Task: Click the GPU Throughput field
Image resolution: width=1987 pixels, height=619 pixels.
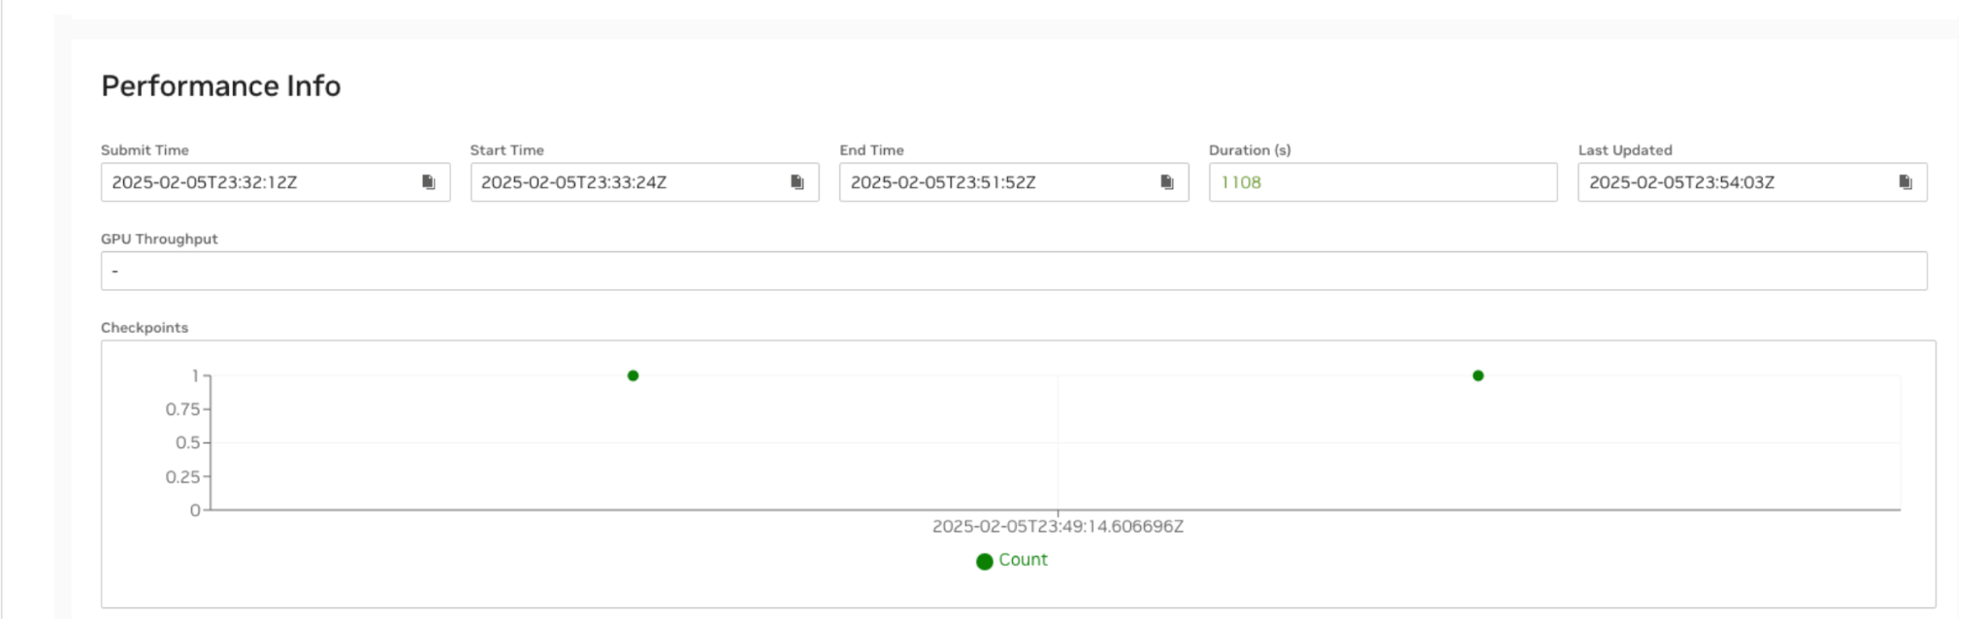Action: tap(1013, 271)
